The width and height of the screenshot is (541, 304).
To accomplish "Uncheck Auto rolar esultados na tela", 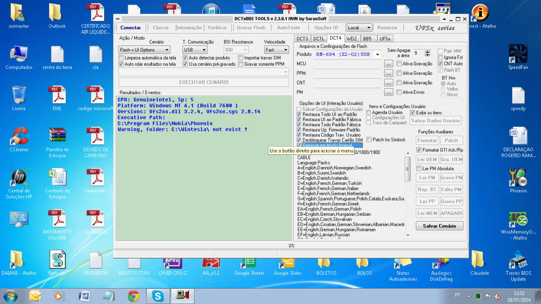I will 121,64.
